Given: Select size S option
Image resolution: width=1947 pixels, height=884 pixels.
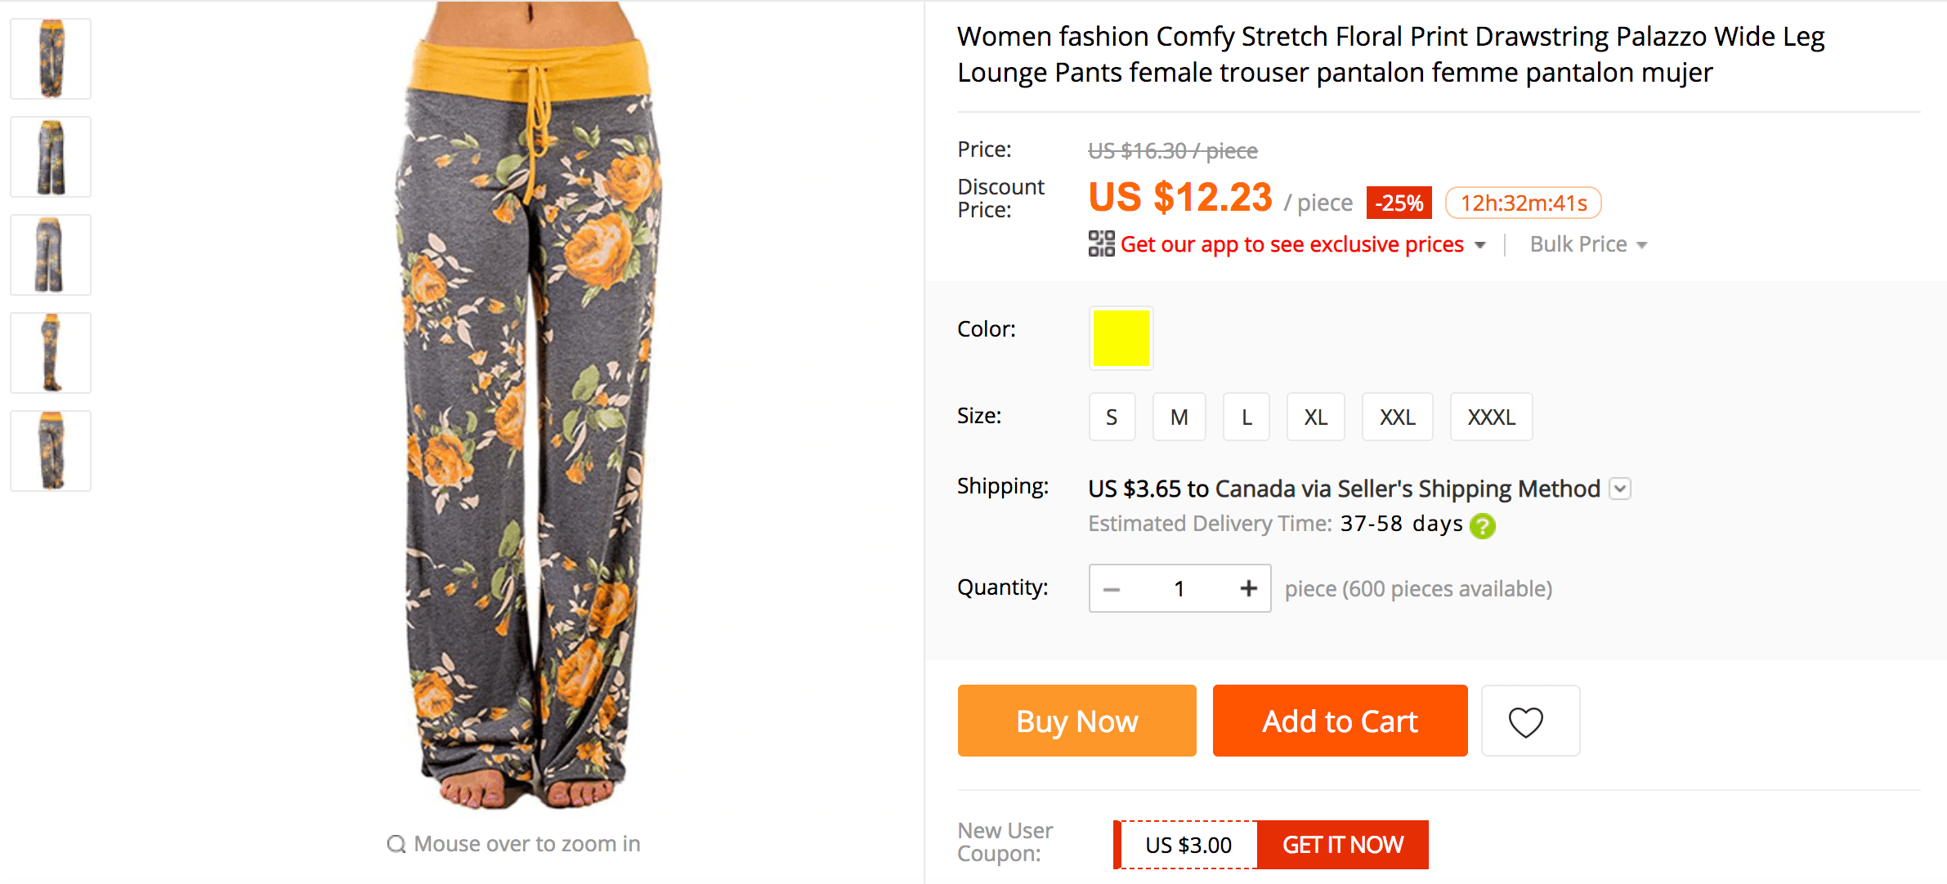Looking at the screenshot, I should point(1112,417).
